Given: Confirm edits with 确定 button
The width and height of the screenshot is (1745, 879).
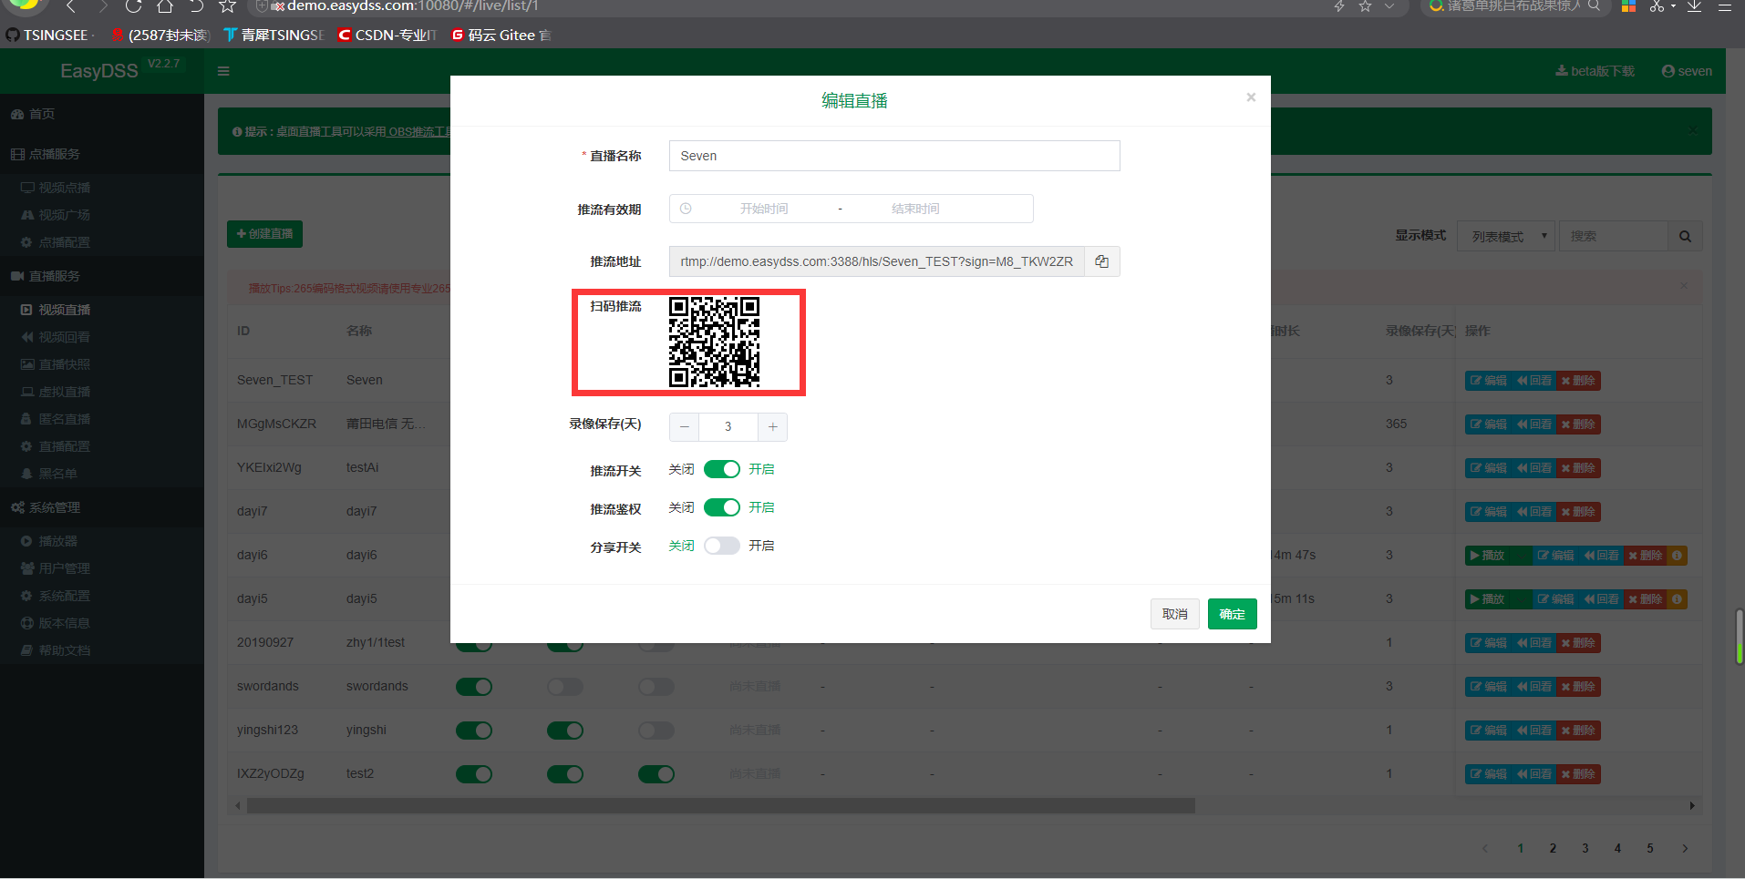Looking at the screenshot, I should tap(1232, 614).
